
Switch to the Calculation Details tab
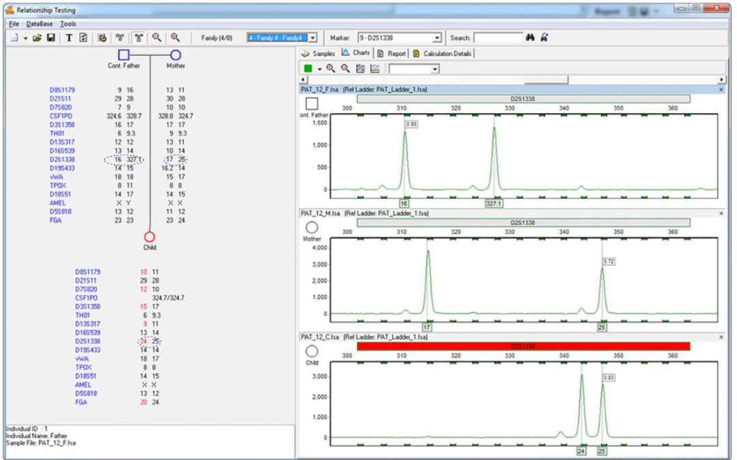coord(442,54)
